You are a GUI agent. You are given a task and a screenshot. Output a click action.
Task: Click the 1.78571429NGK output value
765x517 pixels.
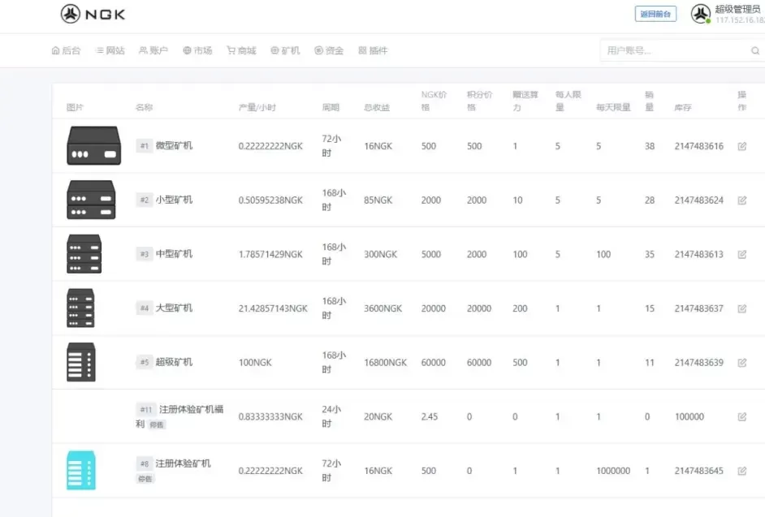tap(270, 254)
